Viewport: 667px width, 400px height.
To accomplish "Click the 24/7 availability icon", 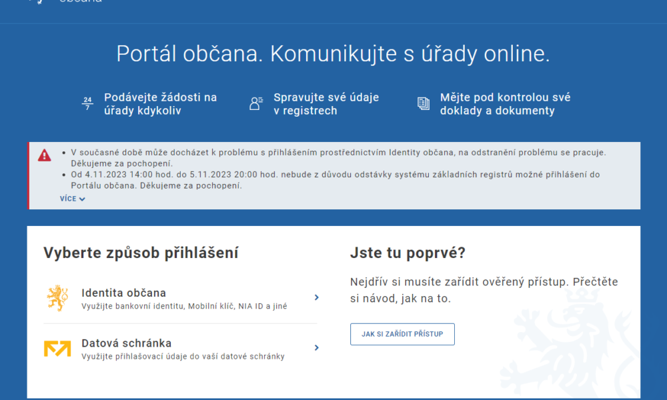I will tap(87, 103).
